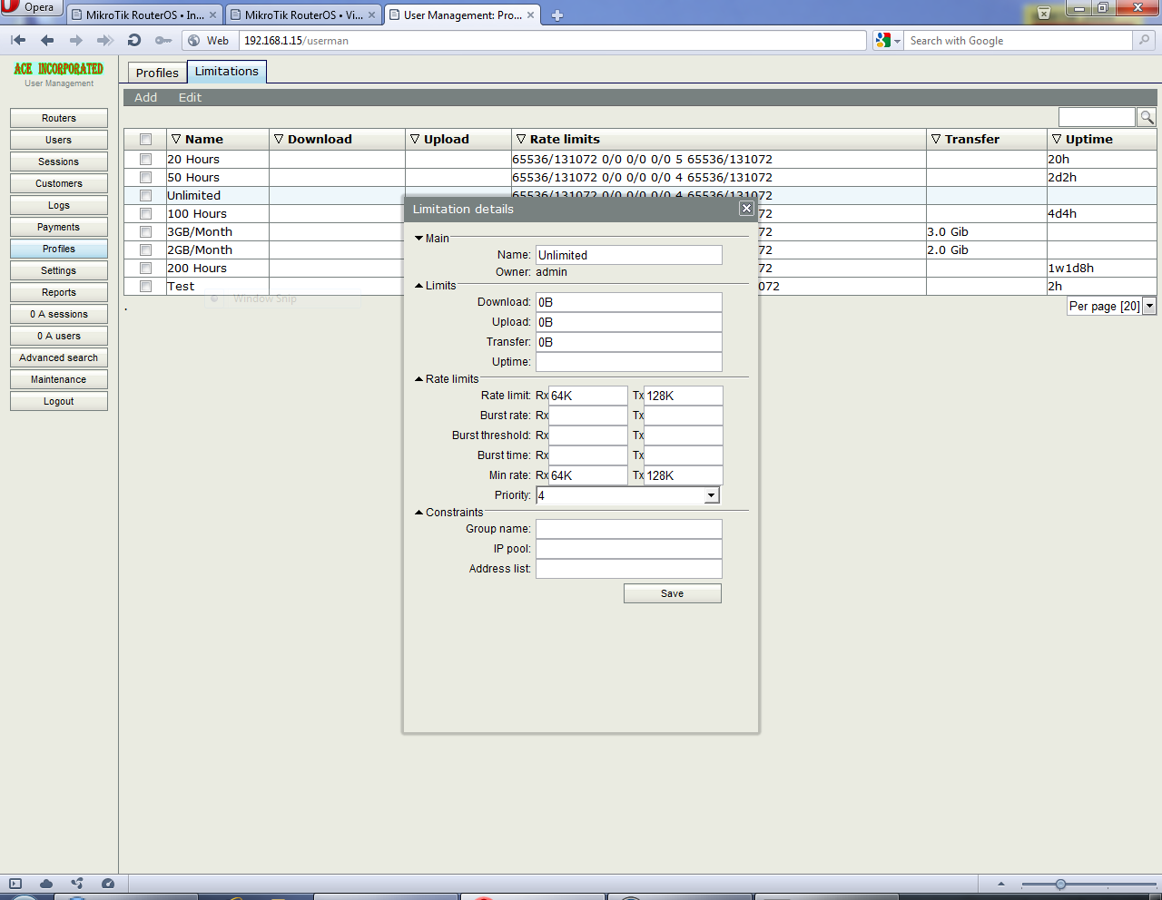Close the User Management tab
The width and height of the screenshot is (1162, 900).
531,15
